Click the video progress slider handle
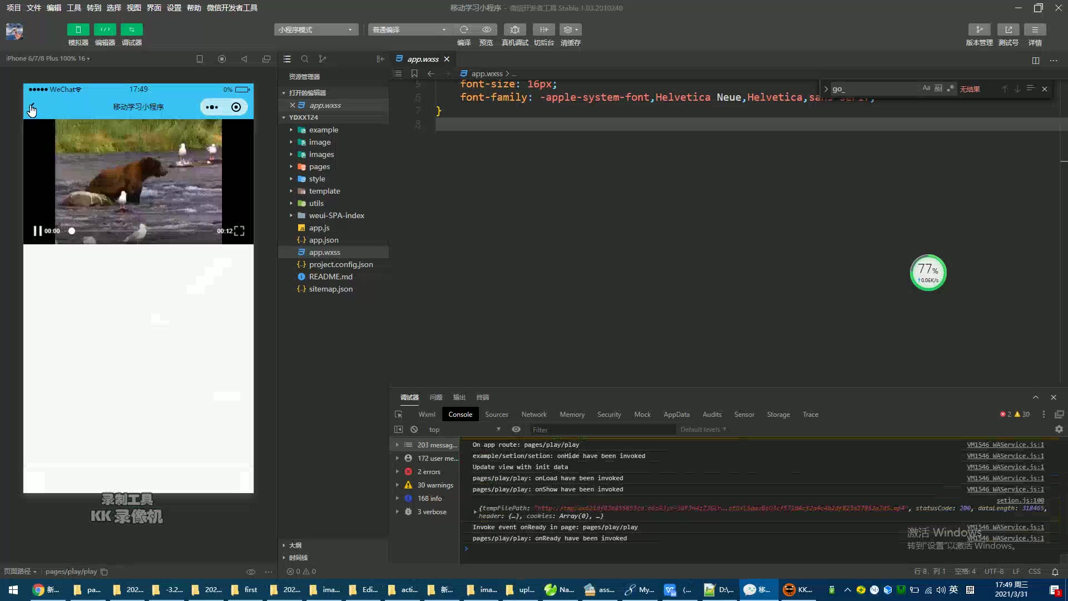Screen dimensions: 1068x601 [72, 231]
